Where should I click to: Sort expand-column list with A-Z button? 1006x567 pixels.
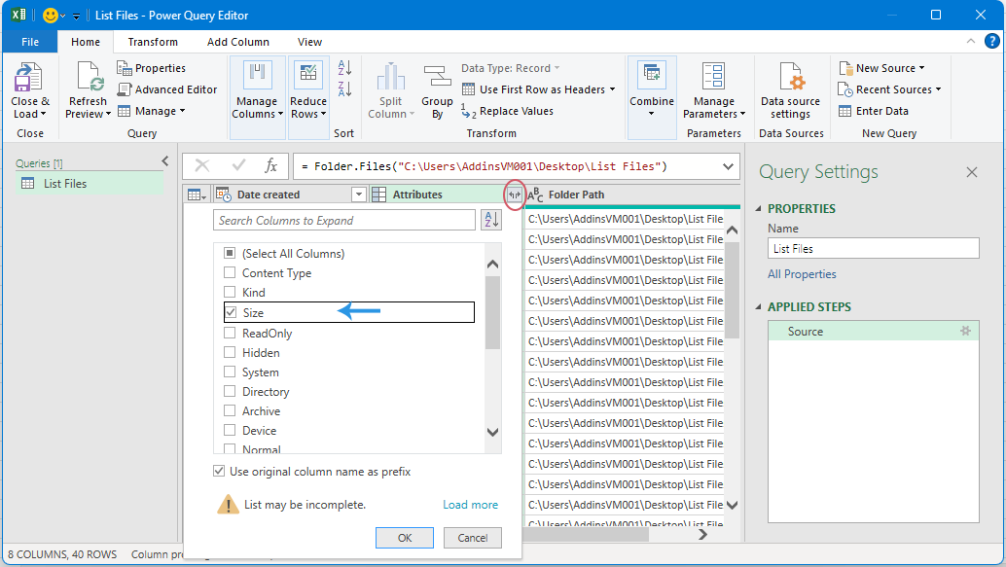[491, 220]
